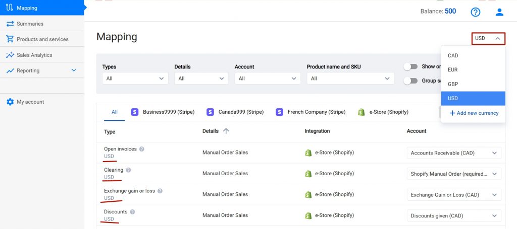517x229 pixels.
Task: Click the info icon next to Discounts
Action: (133, 212)
